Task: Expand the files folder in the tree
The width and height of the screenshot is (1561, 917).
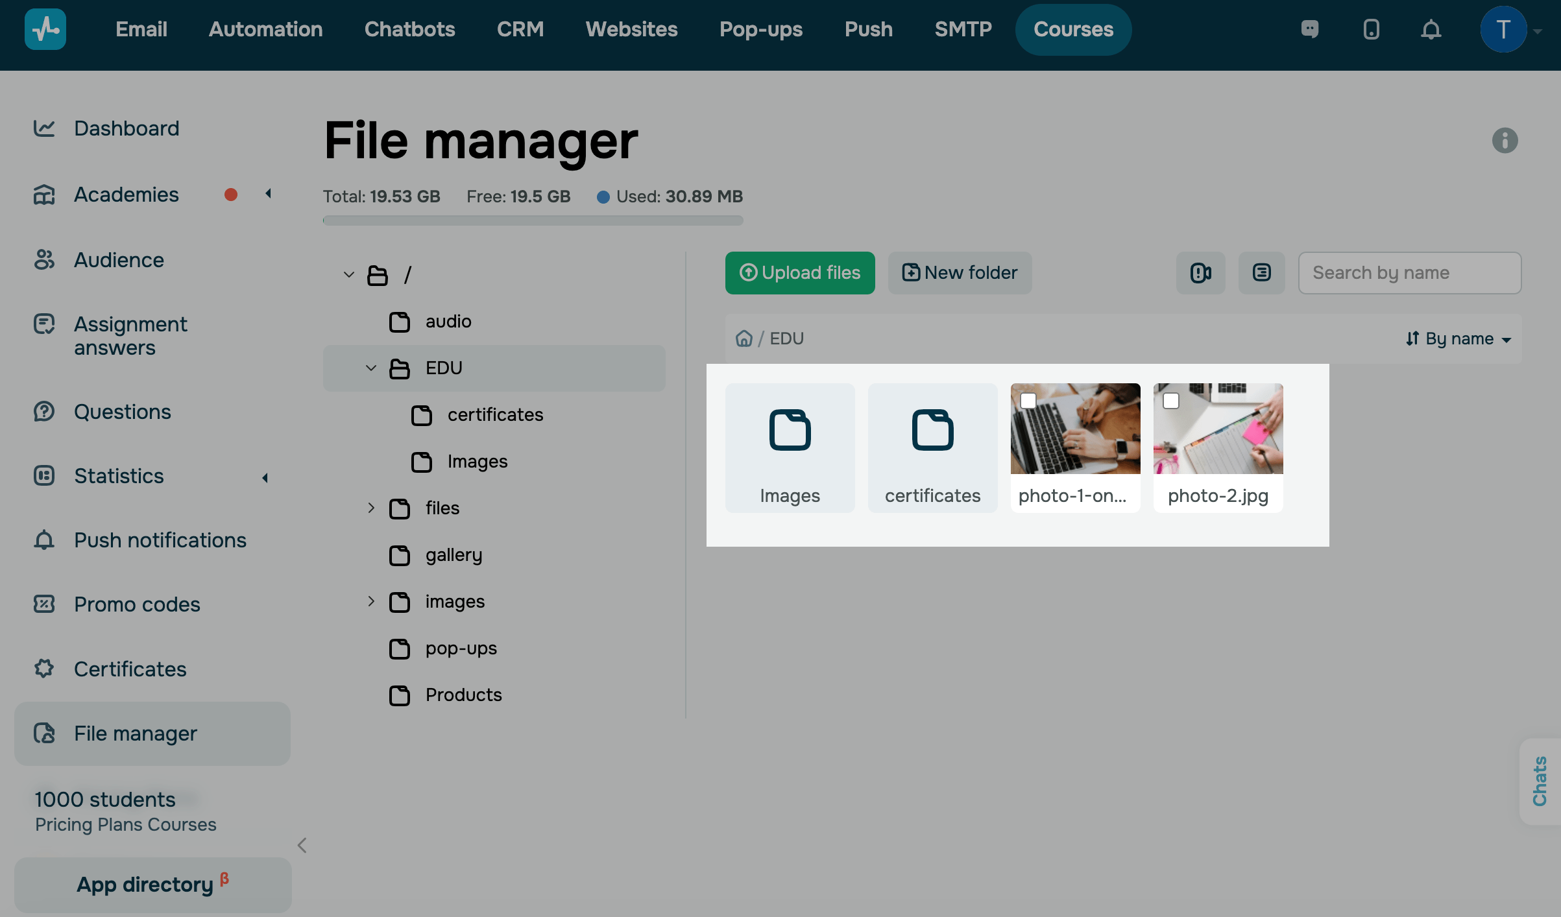Action: point(370,508)
